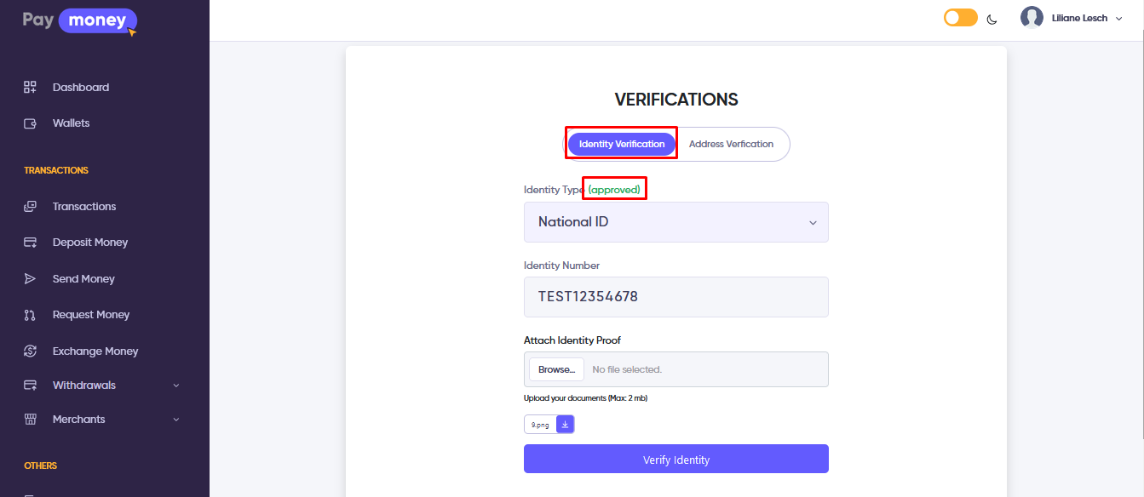Click the Exchange Money icon
This screenshot has height=497, width=1144.
coord(31,351)
